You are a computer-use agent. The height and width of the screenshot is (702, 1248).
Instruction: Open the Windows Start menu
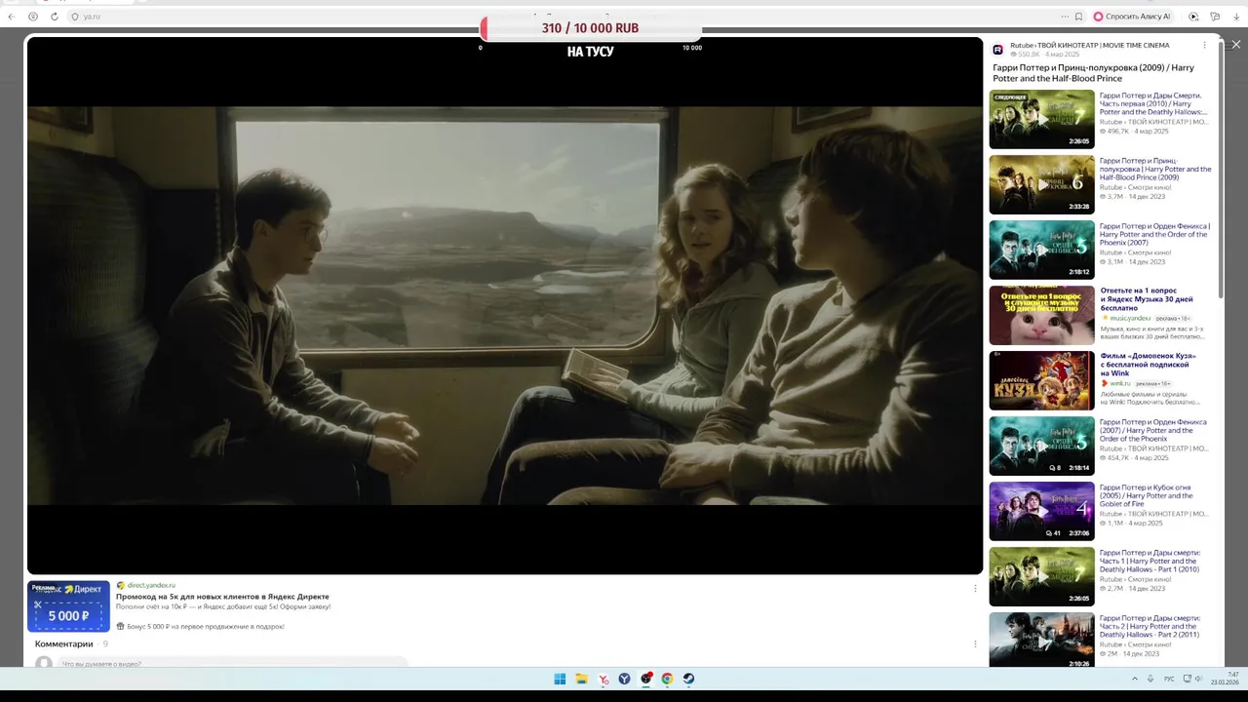[560, 679]
